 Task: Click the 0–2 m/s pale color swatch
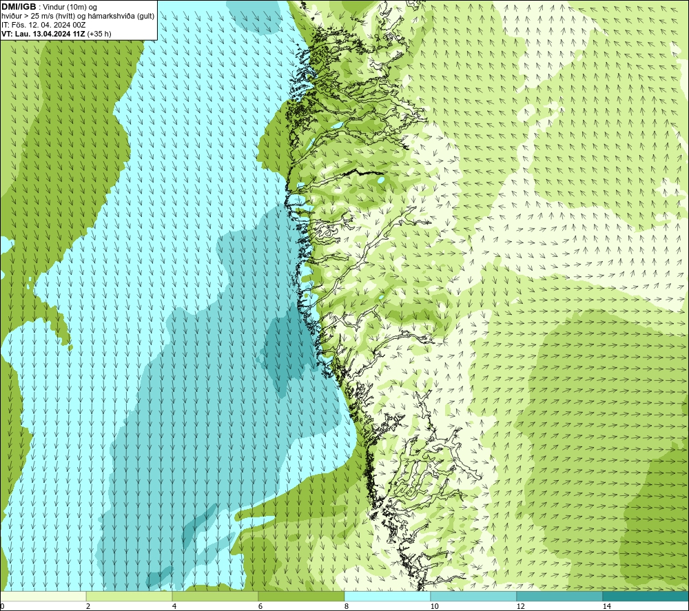tap(43, 596)
